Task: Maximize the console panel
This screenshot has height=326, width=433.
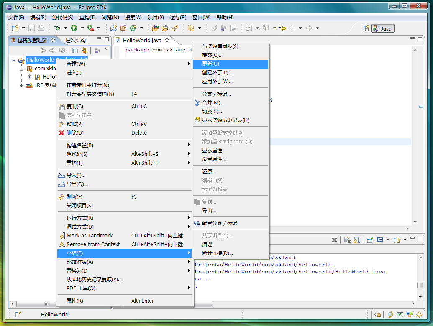Action: [420, 239]
